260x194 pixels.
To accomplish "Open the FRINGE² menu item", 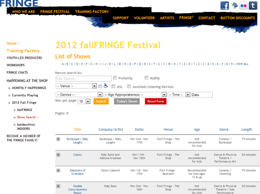I will pos(186,18).
